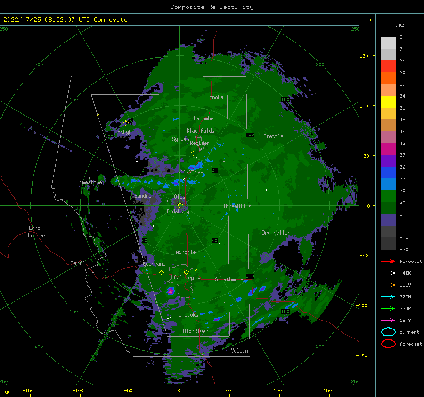The height and width of the screenshot is (397, 424).
Task: Click the Drumheller label
Action: coord(276,233)
